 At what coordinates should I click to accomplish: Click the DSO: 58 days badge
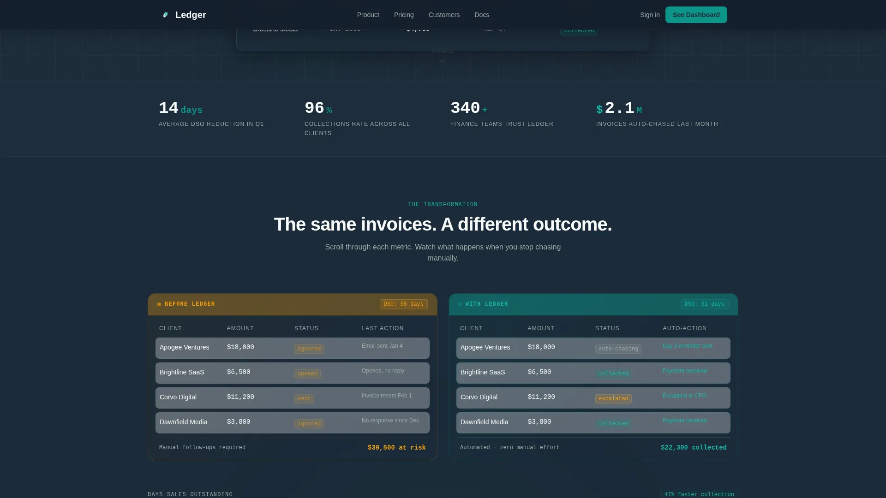(x=403, y=304)
